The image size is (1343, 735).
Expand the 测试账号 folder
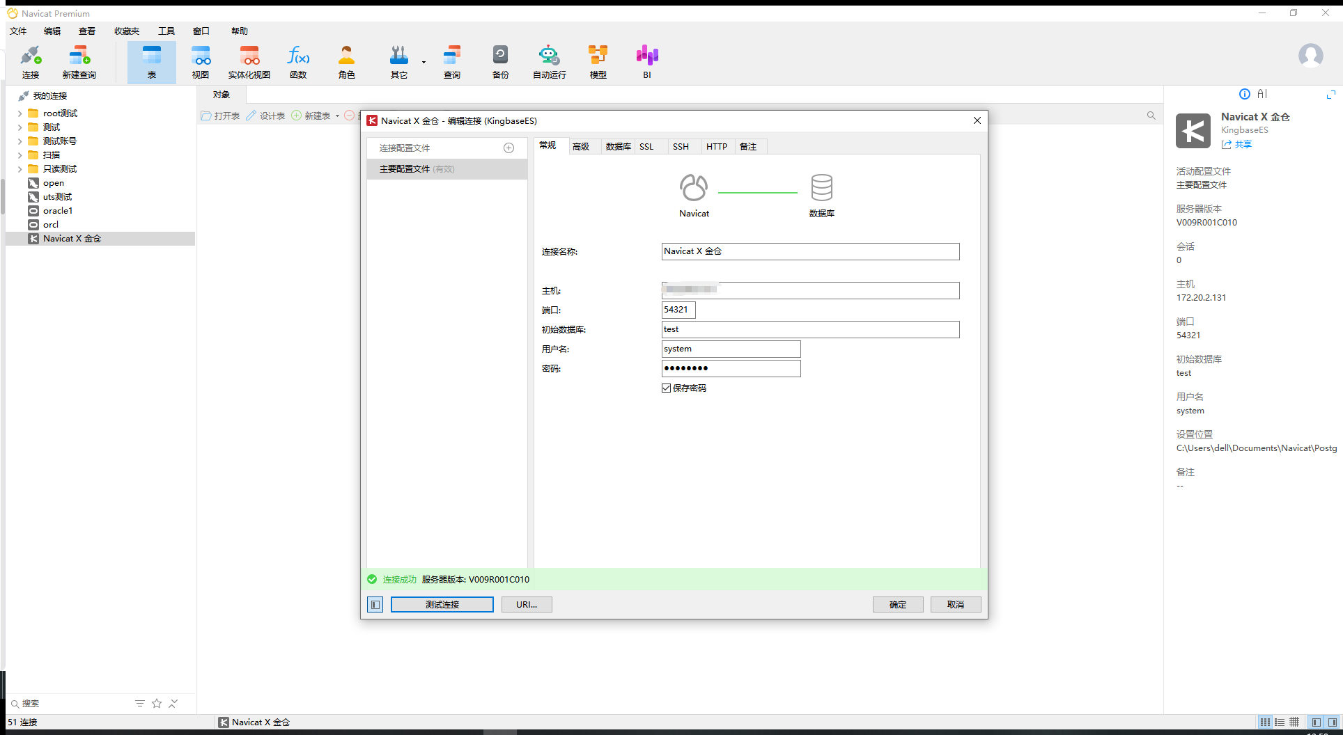click(x=20, y=141)
